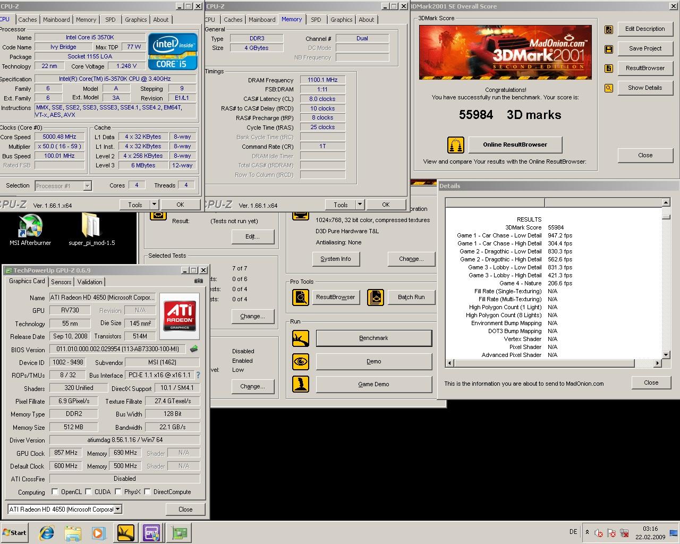Click the Show Details button
Image resolution: width=680 pixels, height=544 pixels.
click(x=645, y=88)
